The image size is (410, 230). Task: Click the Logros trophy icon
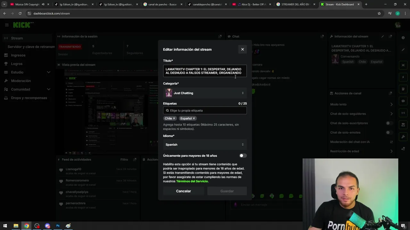click(x=6, y=64)
